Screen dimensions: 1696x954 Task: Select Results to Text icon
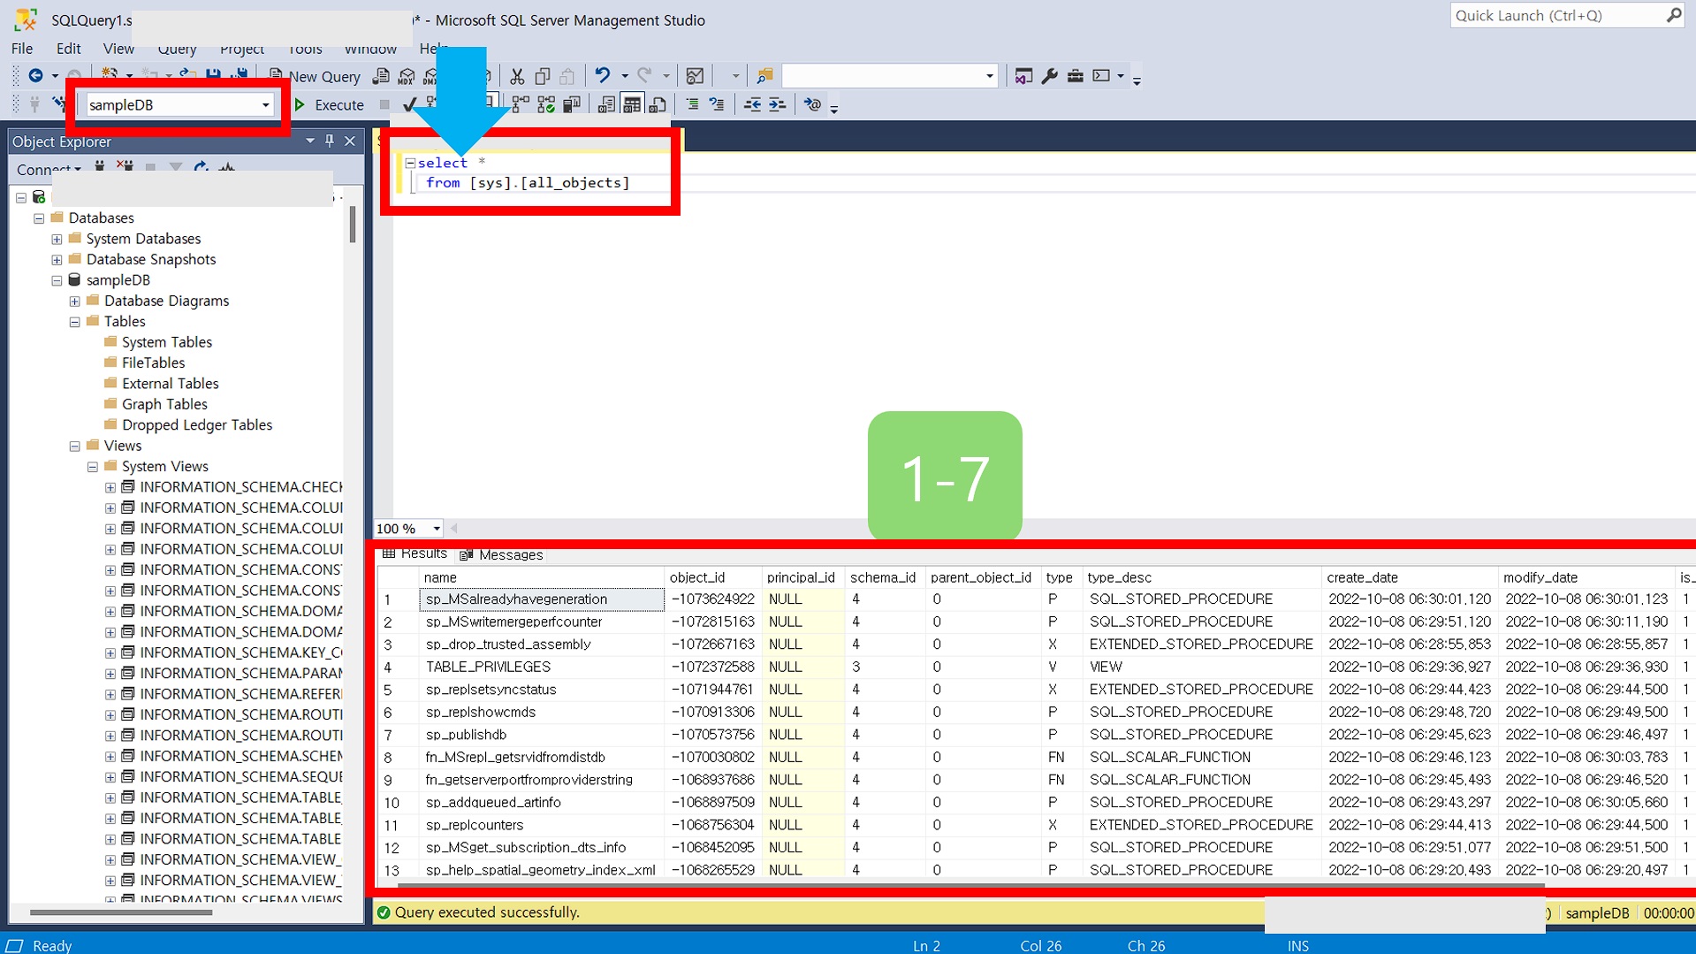point(606,104)
